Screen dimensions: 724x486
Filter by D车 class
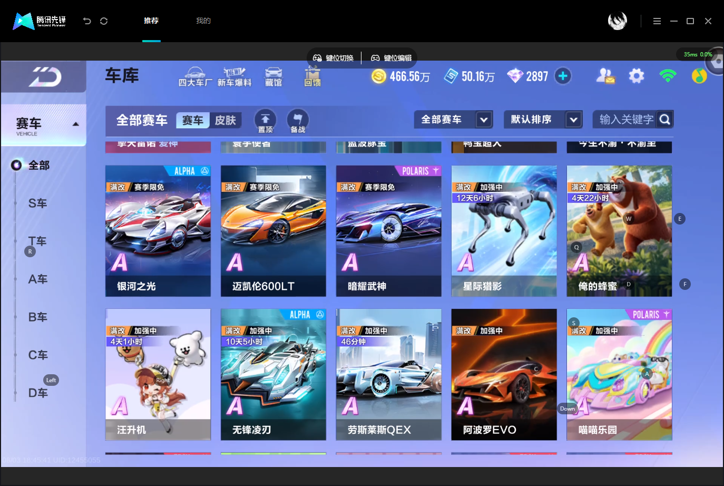pos(37,393)
